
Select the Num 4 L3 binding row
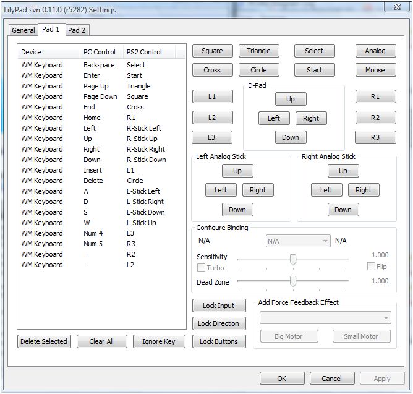click(x=101, y=233)
